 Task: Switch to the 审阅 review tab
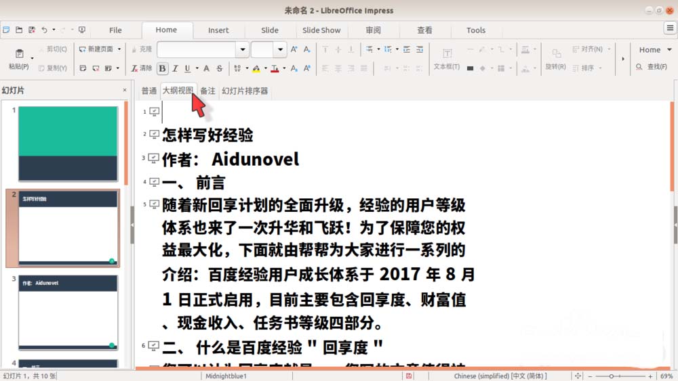[373, 30]
